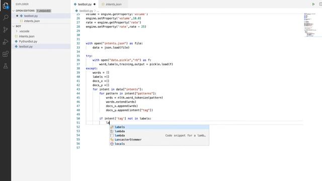This screenshot has height=181, width=322.
Task: Click the 'words.extend(wrds)' line
Action: point(121,102)
